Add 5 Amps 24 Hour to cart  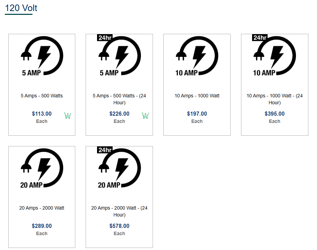pos(145,116)
